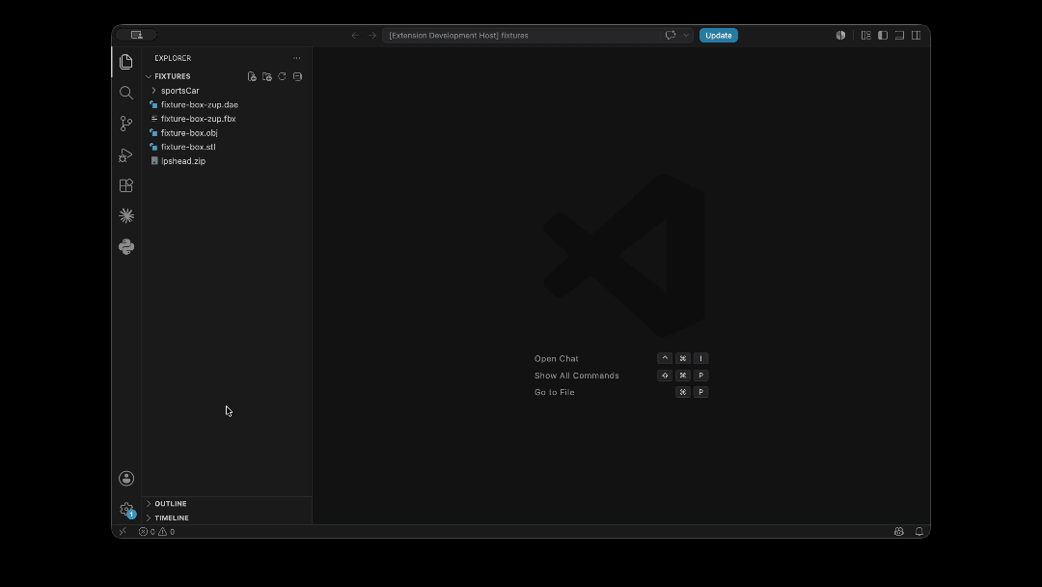
Task: Toggle the bottom panel visibility
Action: 899,35
